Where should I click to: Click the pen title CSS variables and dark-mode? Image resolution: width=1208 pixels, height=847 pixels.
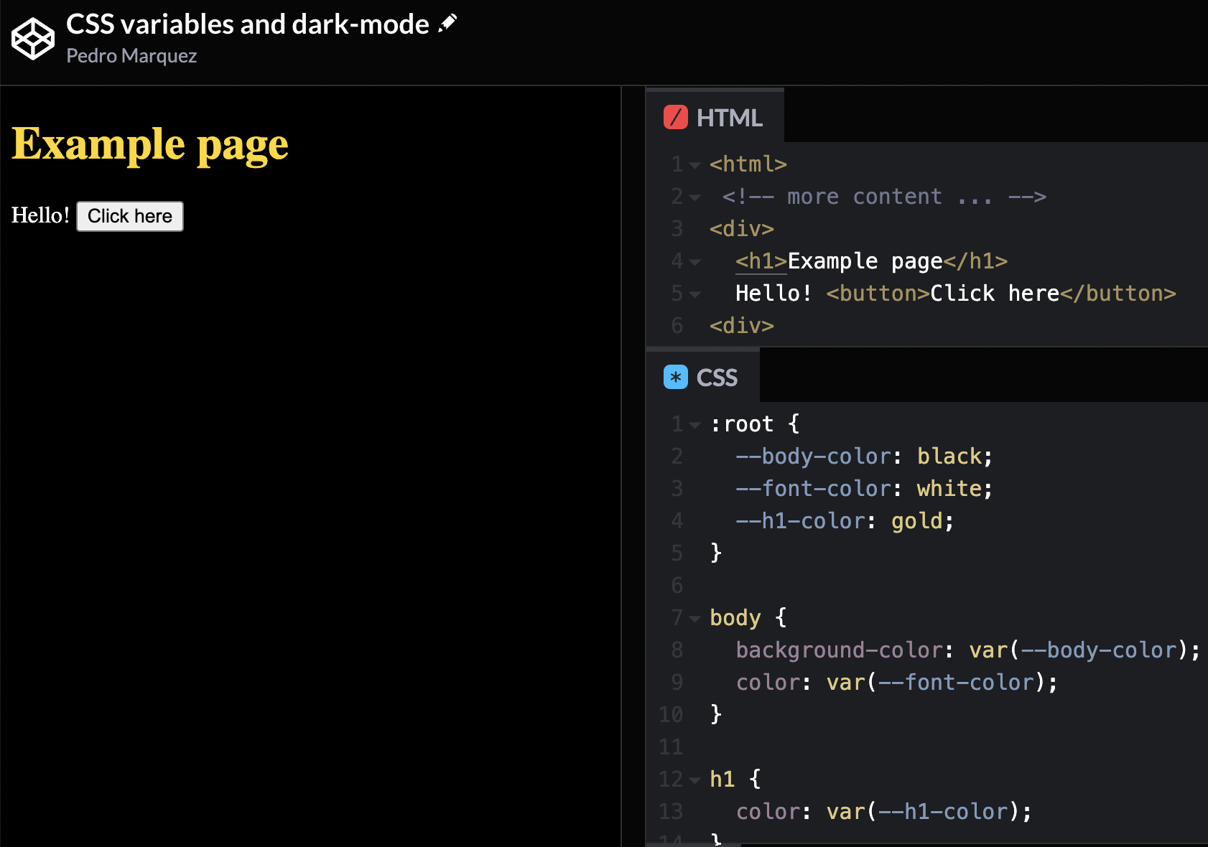click(246, 24)
